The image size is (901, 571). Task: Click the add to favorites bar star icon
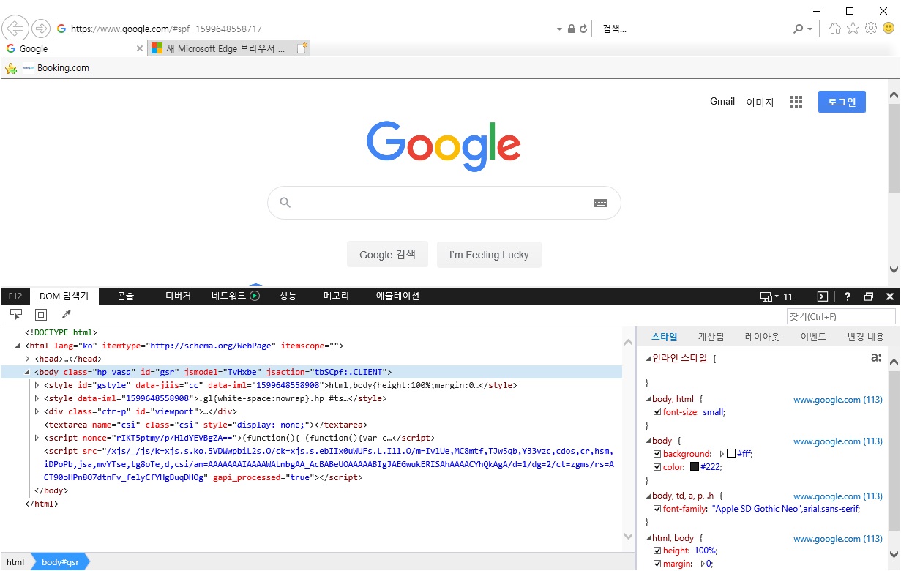click(11, 68)
